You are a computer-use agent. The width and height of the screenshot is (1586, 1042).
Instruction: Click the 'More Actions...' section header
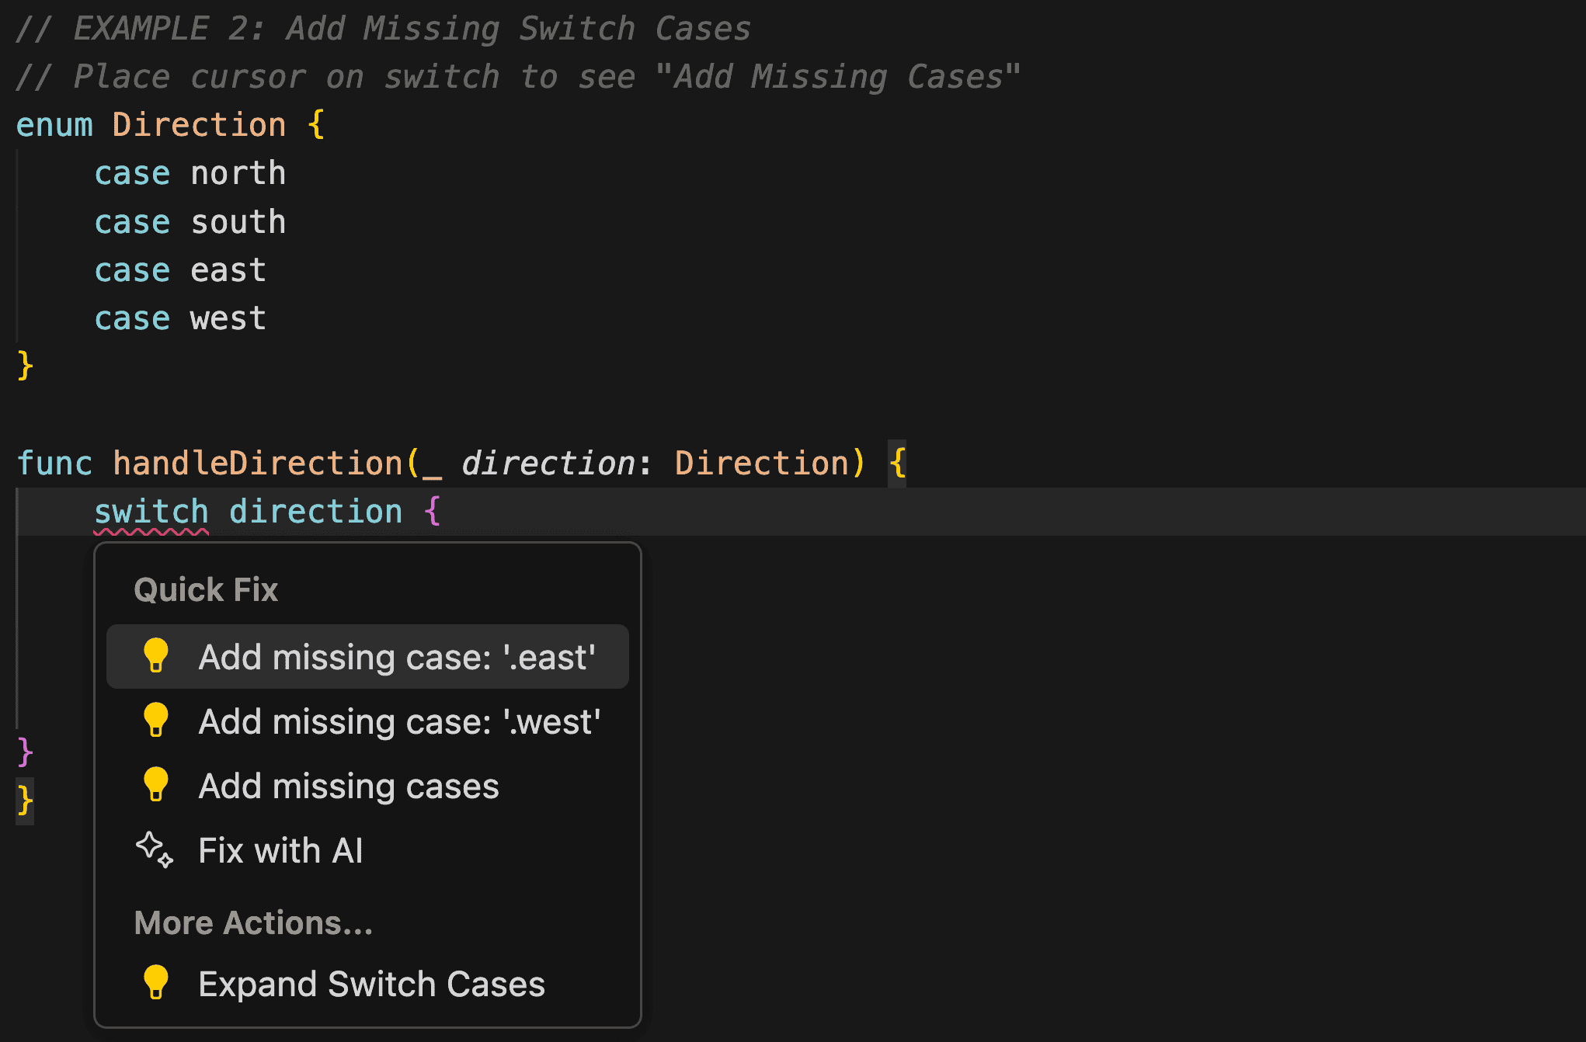pyautogui.click(x=252, y=922)
